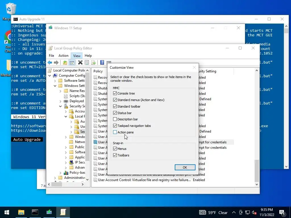
Task: Show hidden tray icons chevron
Action: (x=234, y=213)
